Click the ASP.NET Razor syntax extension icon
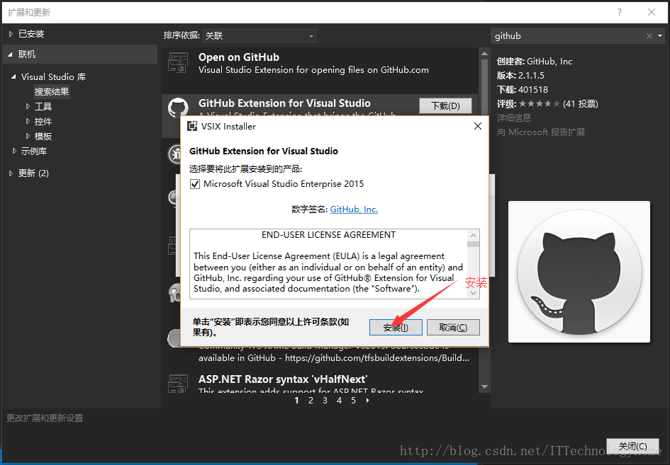670x465 pixels. pos(178,384)
